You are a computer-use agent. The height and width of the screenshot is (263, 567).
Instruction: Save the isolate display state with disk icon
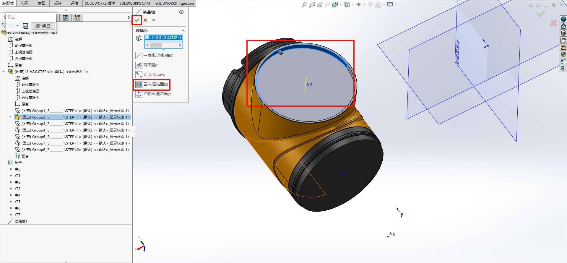coord(26,26)
